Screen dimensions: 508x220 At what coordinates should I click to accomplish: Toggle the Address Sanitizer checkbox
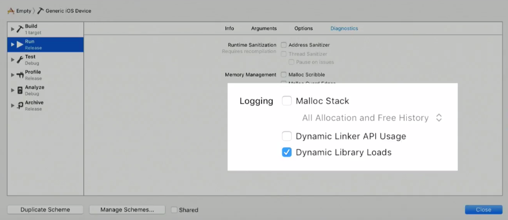[283, 45]
